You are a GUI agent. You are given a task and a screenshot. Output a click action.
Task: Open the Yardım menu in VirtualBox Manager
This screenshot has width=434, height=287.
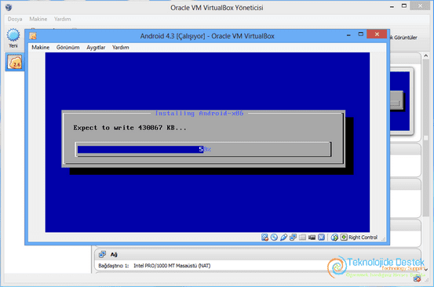click(63, 19)
